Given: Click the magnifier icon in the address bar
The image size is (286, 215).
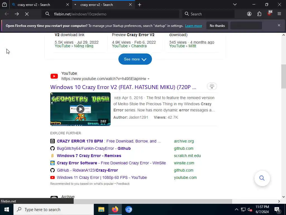Looking at the screenshot, I should pyautogui.click(x=47, y=14).
